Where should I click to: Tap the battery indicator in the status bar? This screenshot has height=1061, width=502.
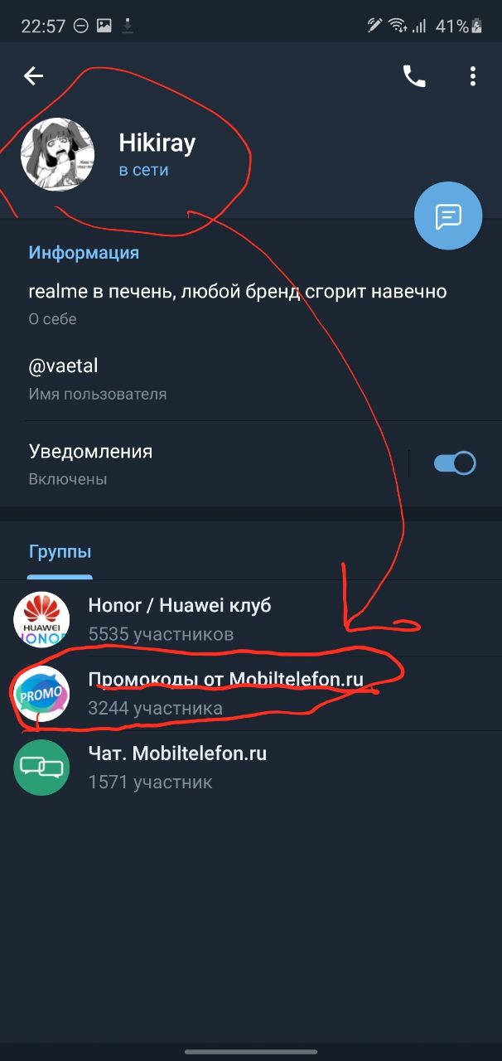[x=477, y=27]
